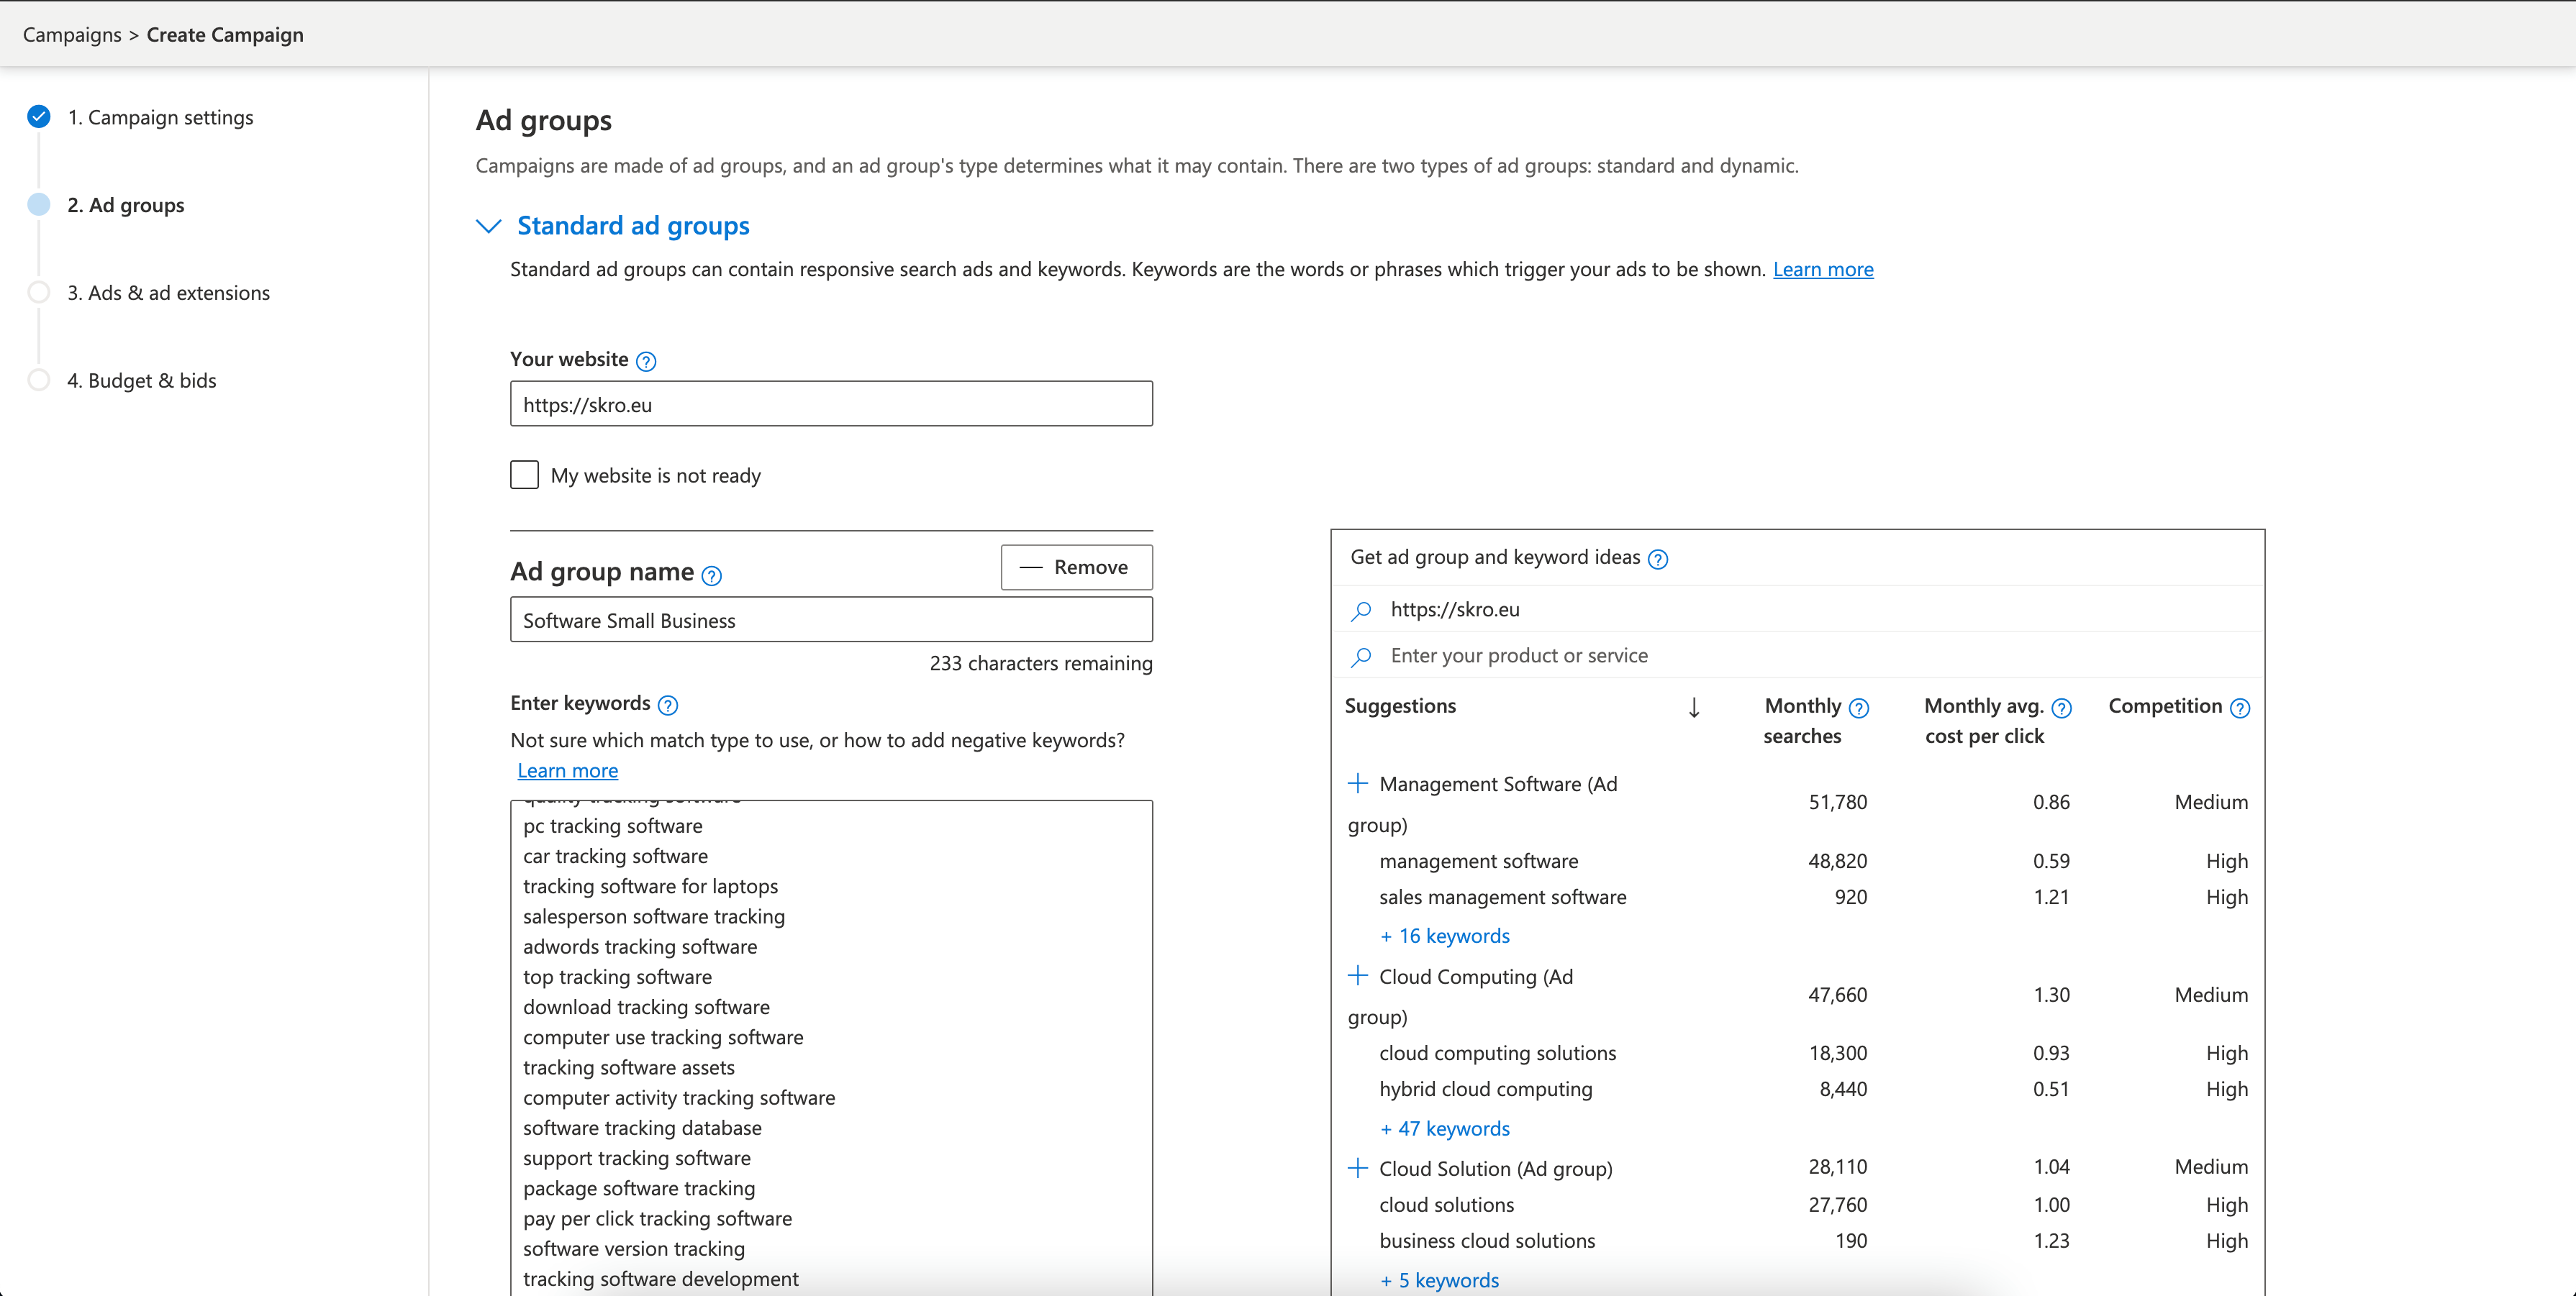Open the help tooltip for Enter keywords
Screen dimensions: 2576x1296
(x=668, y=704)
